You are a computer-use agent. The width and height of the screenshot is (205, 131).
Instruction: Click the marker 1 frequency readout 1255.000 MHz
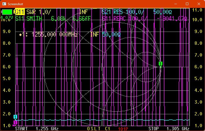(54, 35)
